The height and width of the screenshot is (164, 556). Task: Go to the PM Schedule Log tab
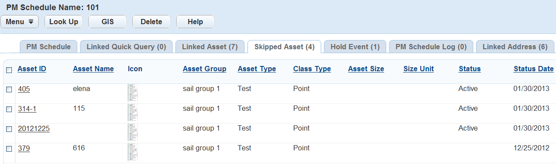pyautogui.click(x=431, y=47)
